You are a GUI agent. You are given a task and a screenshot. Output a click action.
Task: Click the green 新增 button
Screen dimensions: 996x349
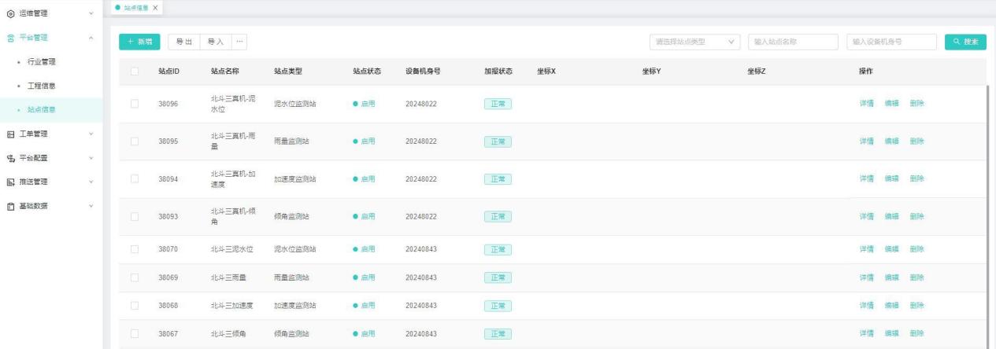click(139, 42)
